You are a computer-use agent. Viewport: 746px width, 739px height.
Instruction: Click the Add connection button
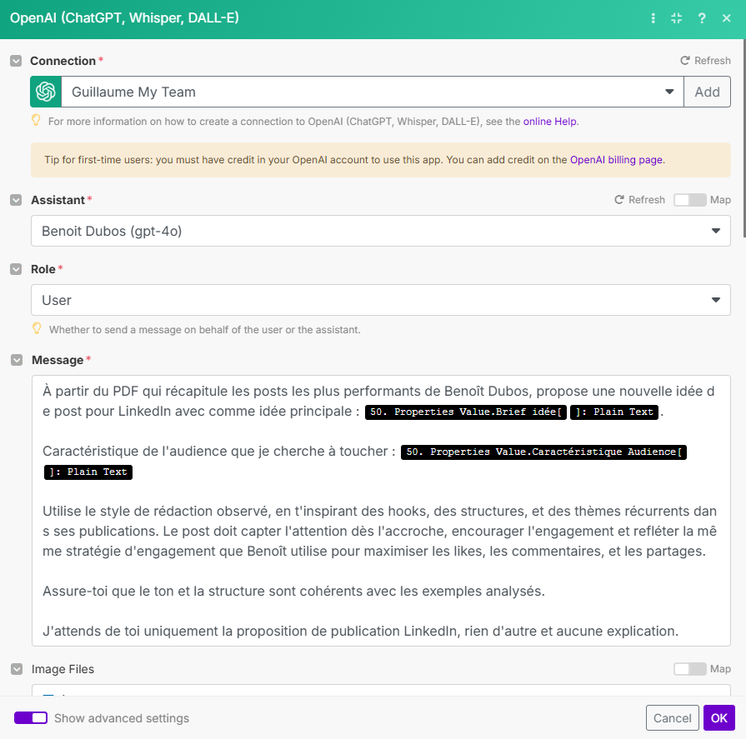point(707,92)
